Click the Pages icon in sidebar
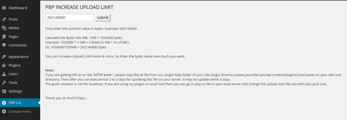The width and height of the screenshot is (347, 120). [x=4, y=37]
